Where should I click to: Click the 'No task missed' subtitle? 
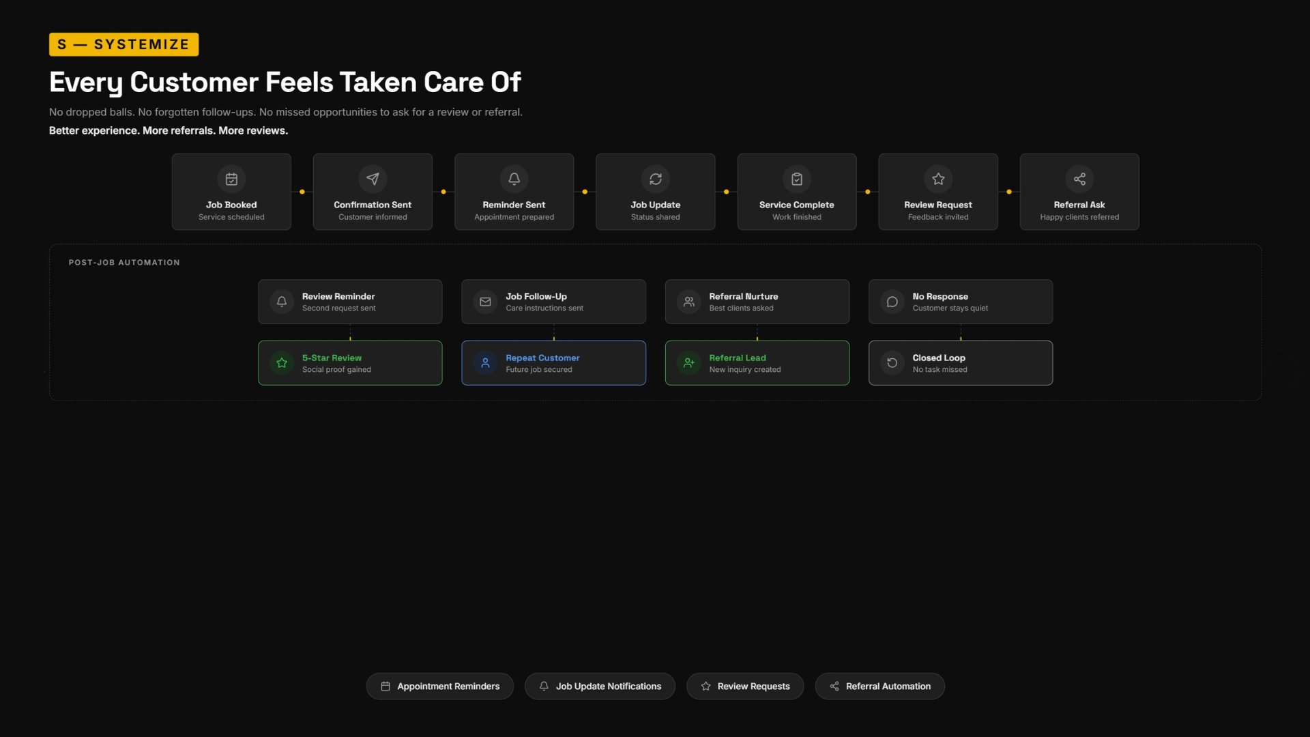coord(940,370)
